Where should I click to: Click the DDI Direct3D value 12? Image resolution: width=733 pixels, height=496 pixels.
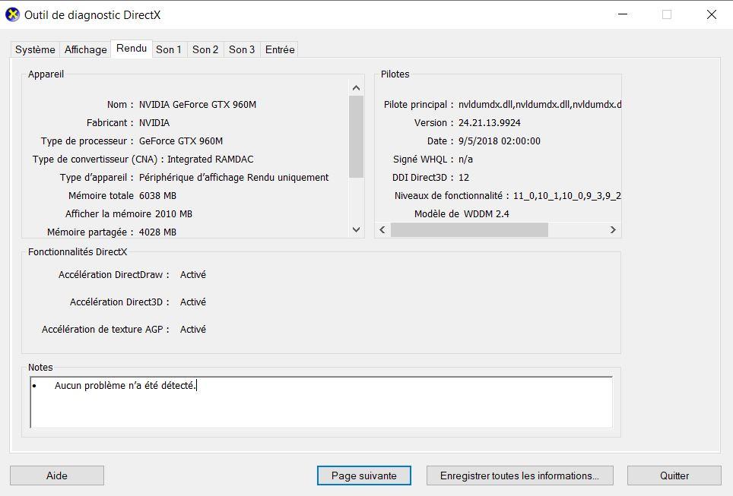click(464, 178)
